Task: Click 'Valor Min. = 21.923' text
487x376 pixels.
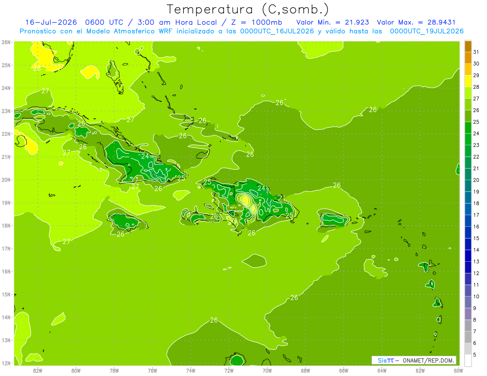Action: coord(333,22)
